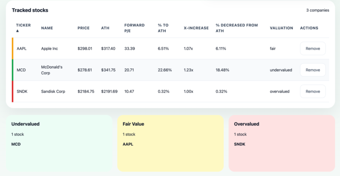Image resolution: width=340 pixels, height=176 pixels.
Task: Click the 1.07x increase value
Action: pos(188,49)
